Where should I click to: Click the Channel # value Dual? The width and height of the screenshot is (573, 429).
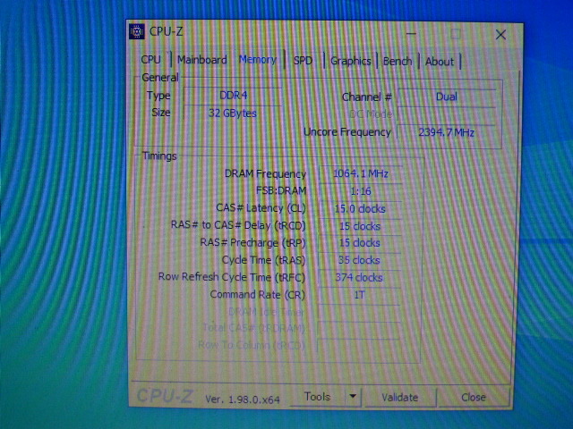coord(447,97)
